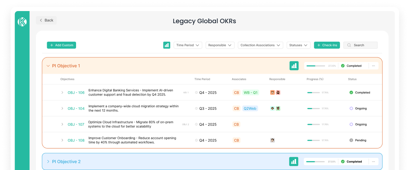
Task: Click the Ongoing status icon for OBJ - 104
Action: 351,108
